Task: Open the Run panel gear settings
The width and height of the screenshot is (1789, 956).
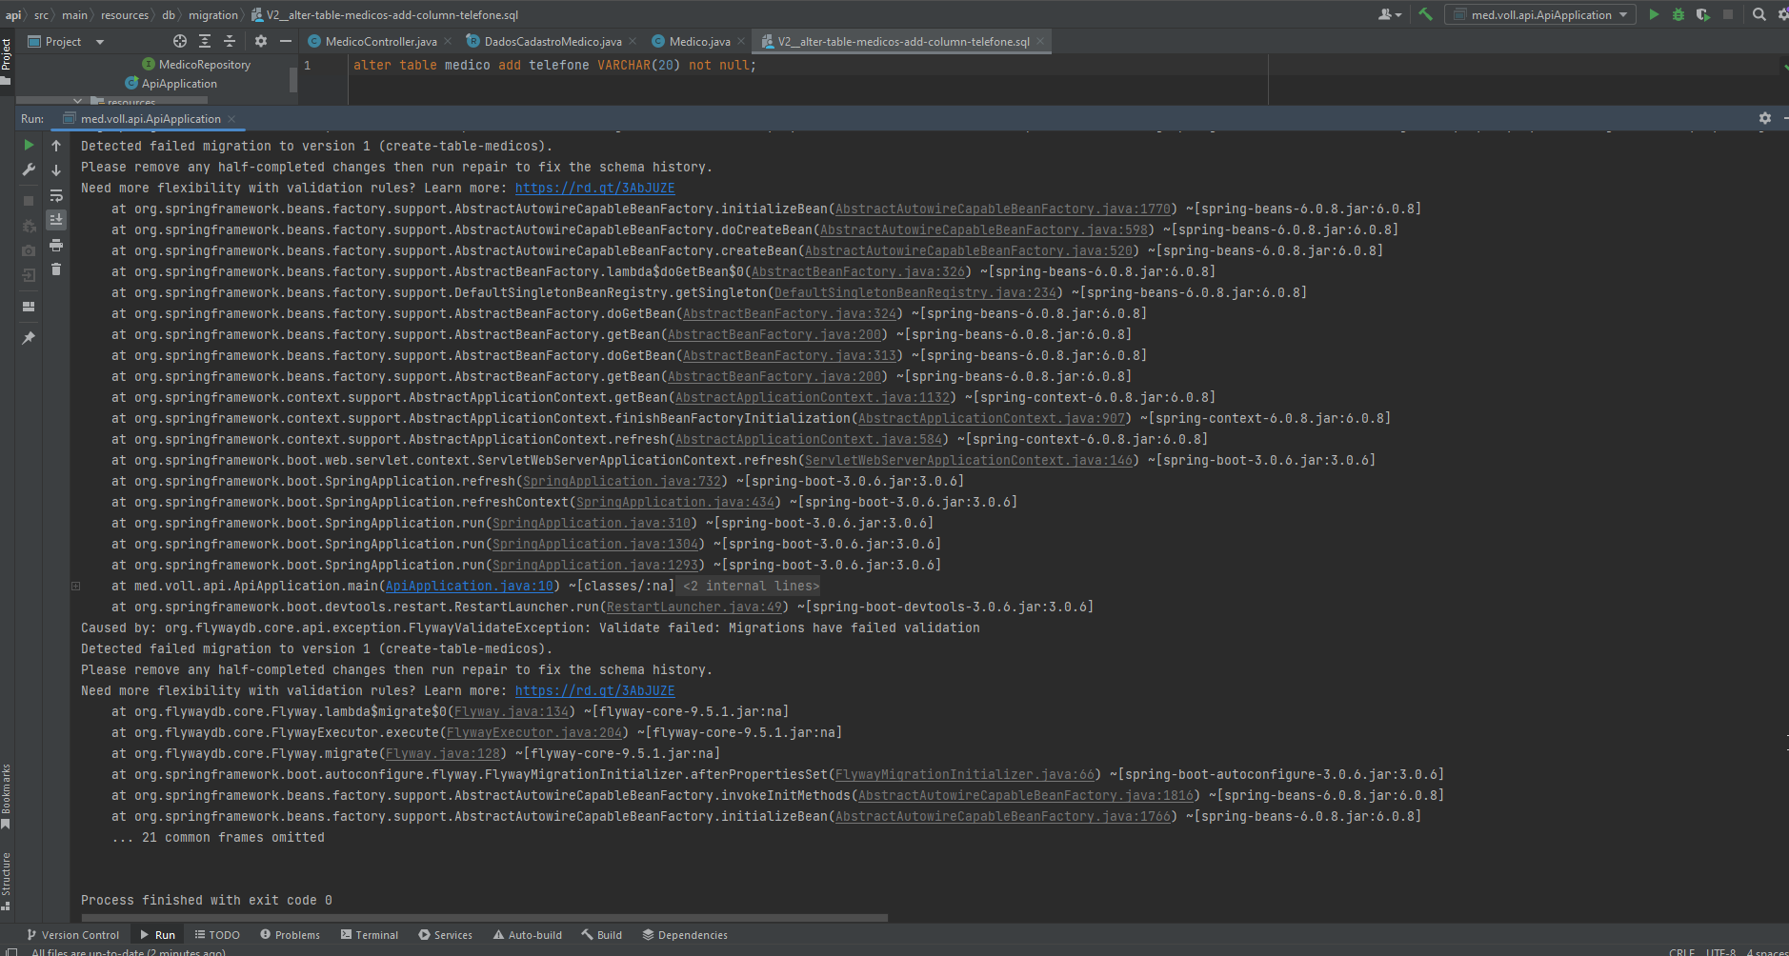Action: coord(1764,118)
